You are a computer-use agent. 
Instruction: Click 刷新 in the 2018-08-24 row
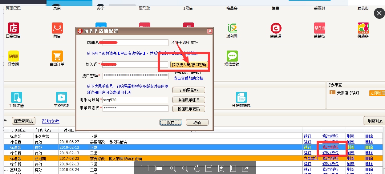coord(351,169)
